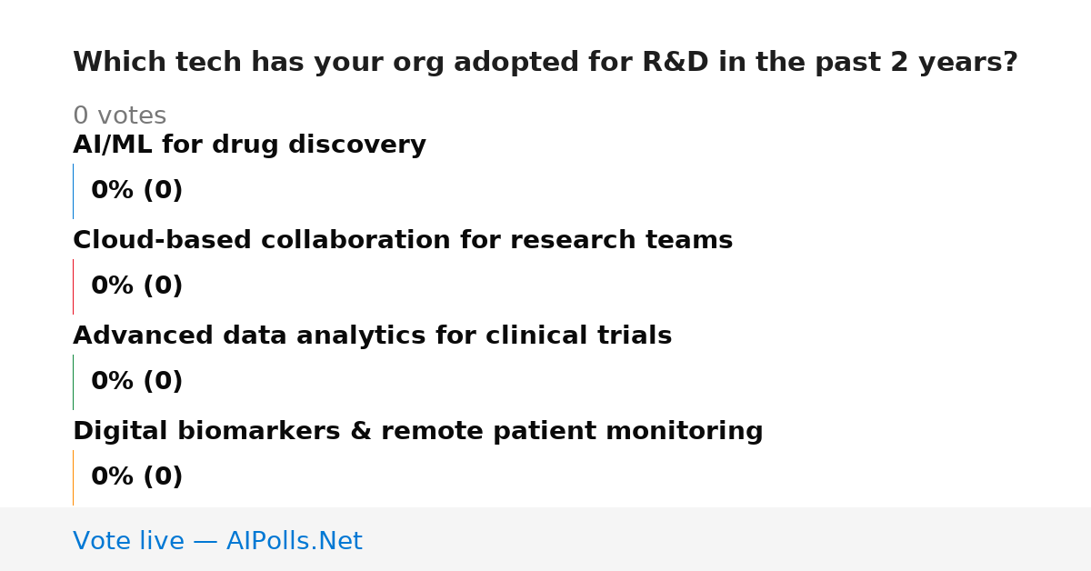Choose Advanced data analytics for clinical trials
This screenshot has height=571, width=1091.
click(x=372, y=336)
